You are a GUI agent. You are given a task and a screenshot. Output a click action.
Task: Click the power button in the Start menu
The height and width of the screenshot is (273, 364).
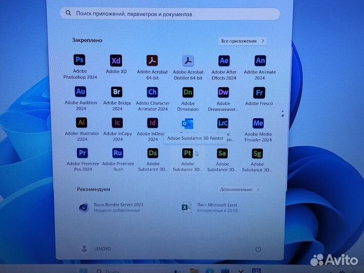coord(258,249)
